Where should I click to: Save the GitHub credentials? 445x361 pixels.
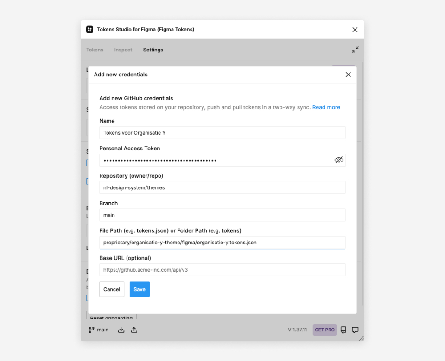click(140, 289)
